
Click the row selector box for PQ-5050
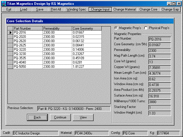coord(10,67)
